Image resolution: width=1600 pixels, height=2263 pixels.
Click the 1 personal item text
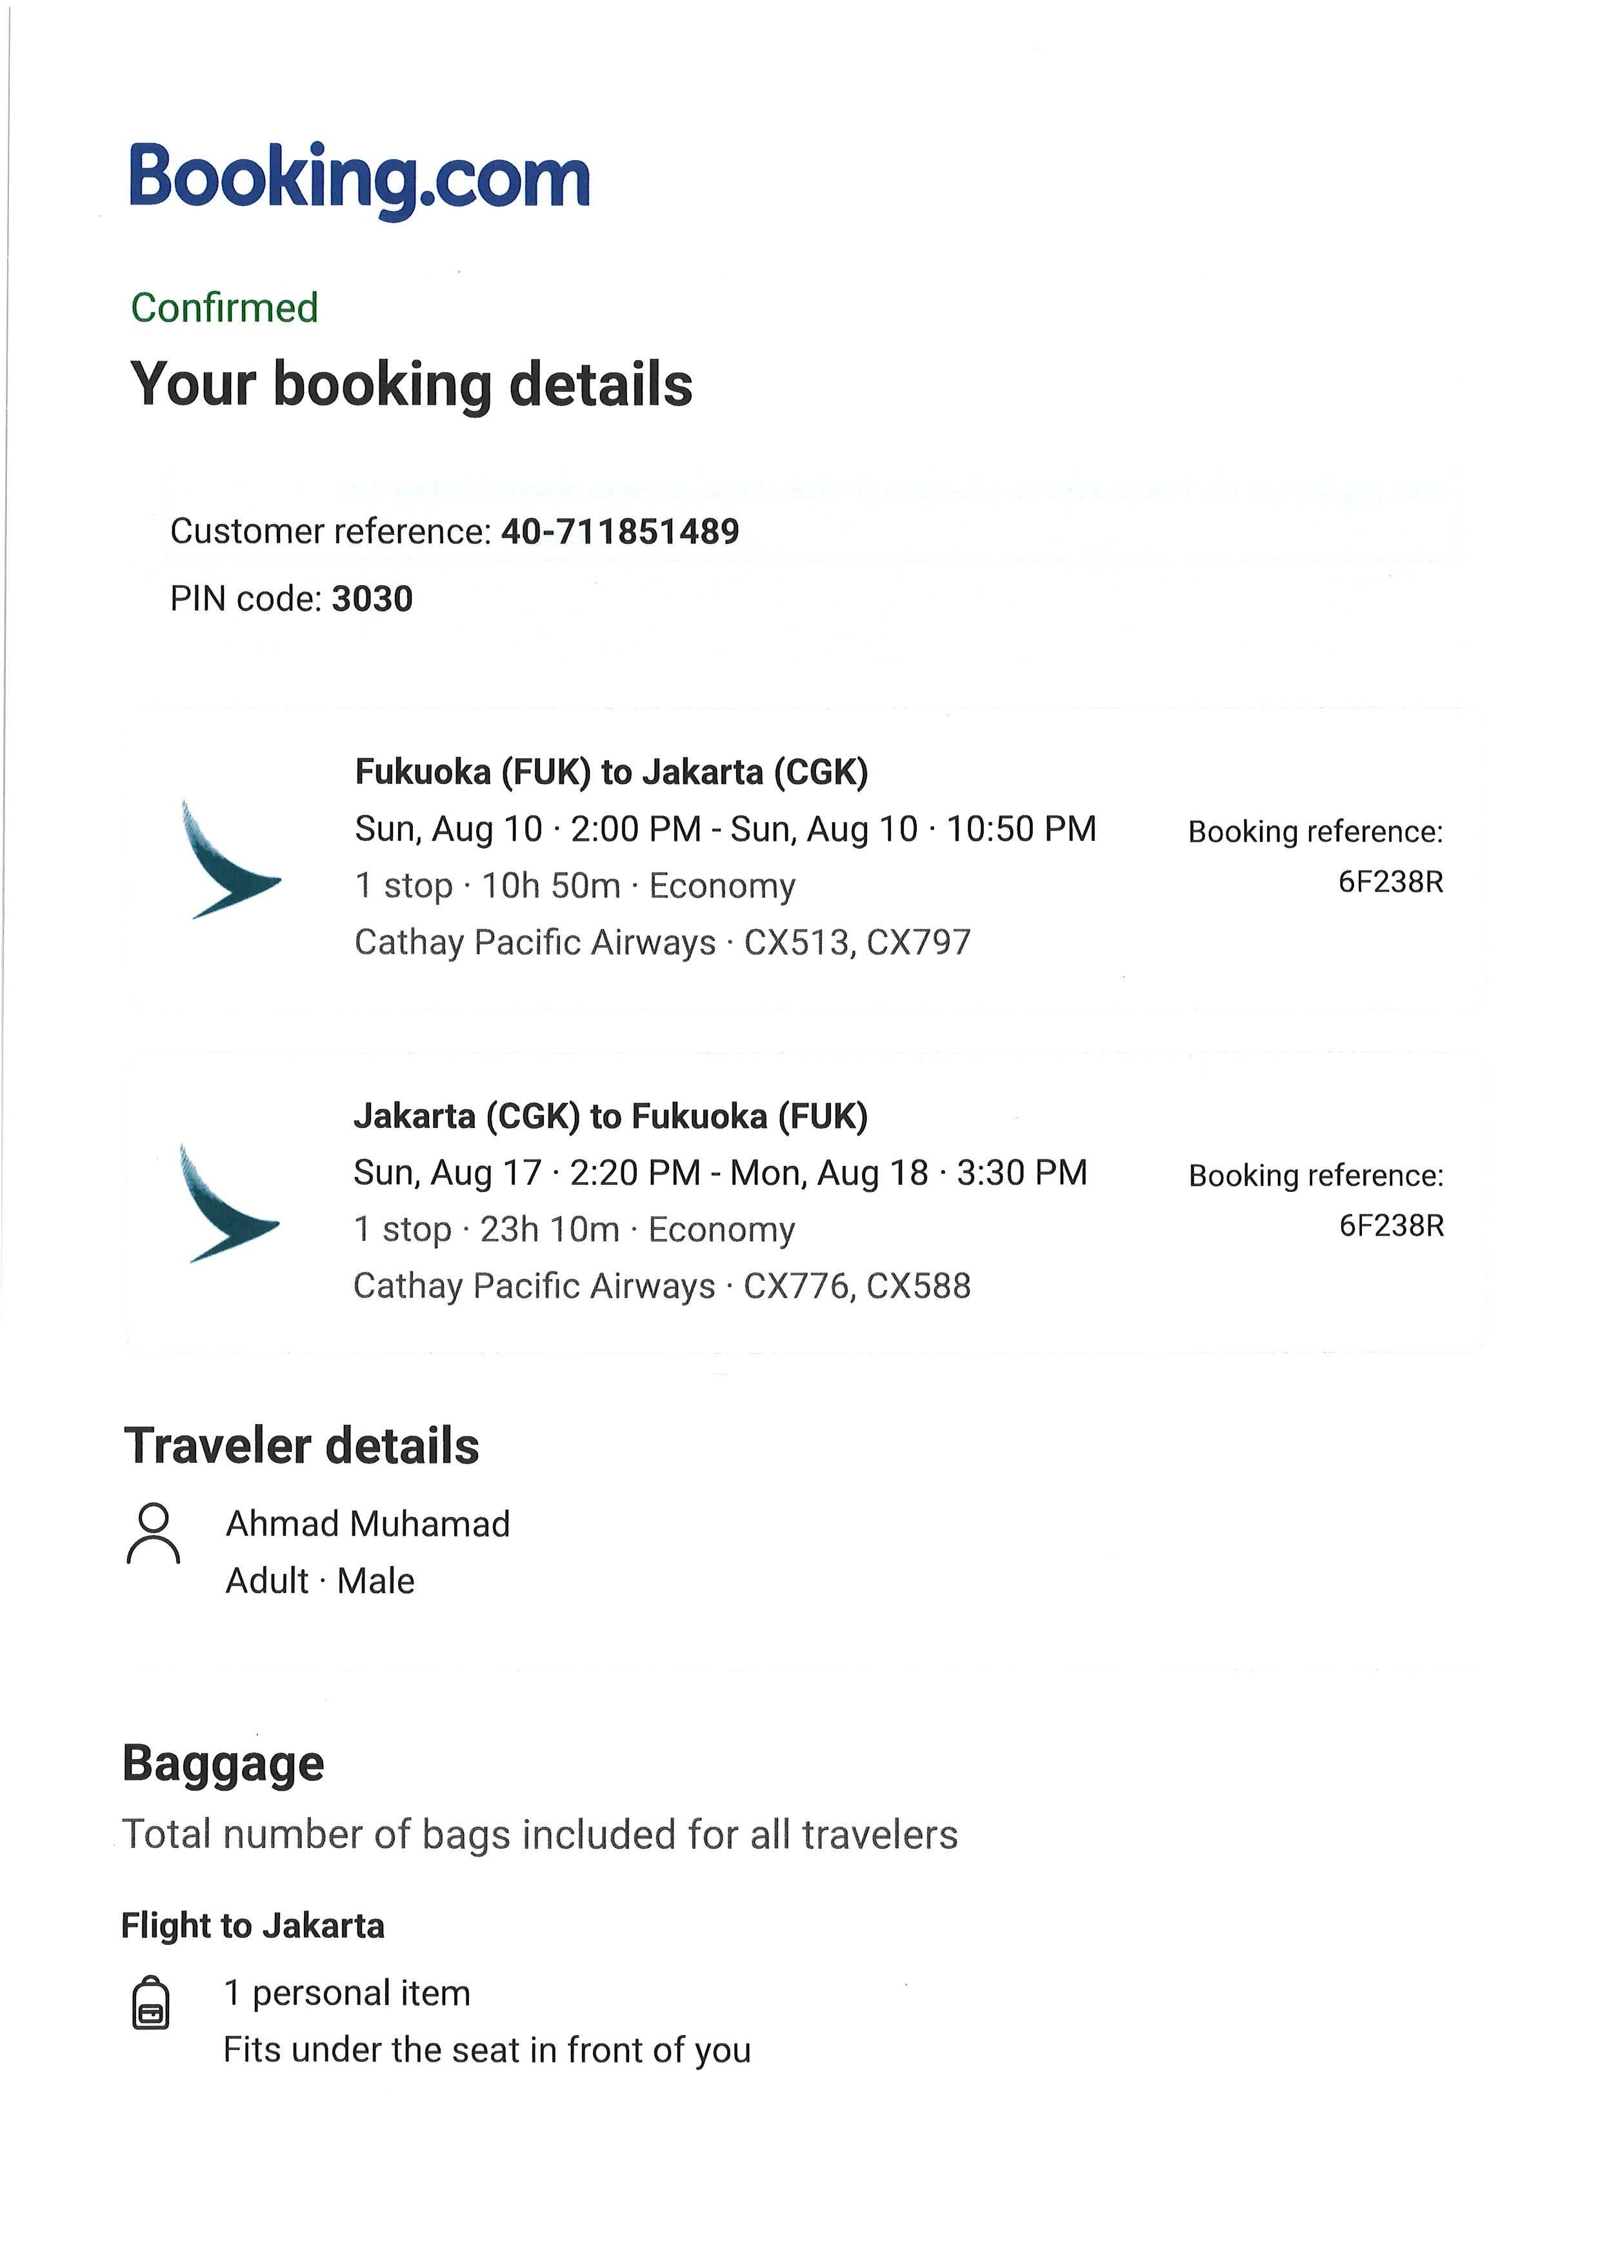pyautogui.click(x=347, y=1993)
